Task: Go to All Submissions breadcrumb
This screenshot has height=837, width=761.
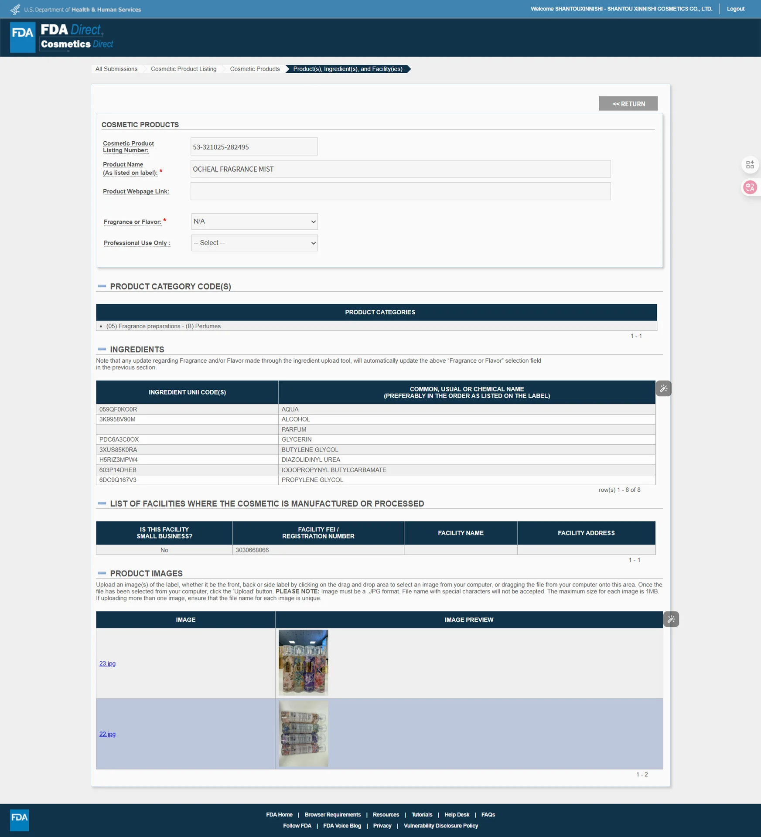Action: [x=116, y=69]
